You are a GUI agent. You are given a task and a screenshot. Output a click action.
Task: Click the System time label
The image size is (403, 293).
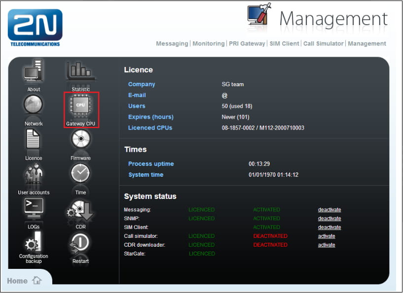[x=146, y=175]
